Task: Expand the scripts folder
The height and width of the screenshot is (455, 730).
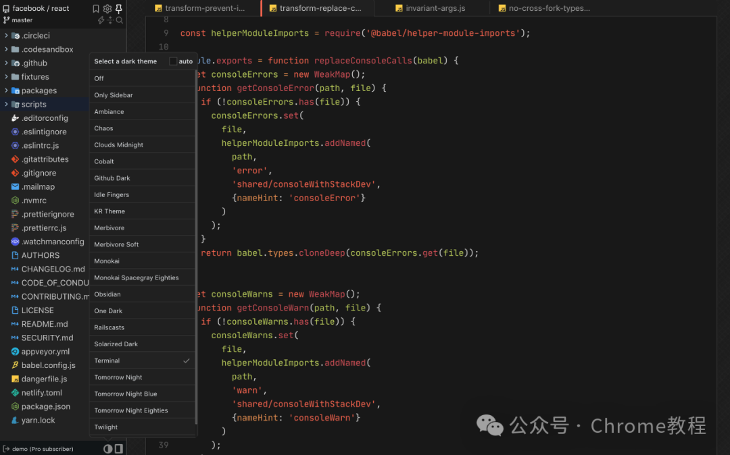Action: [6, 104]
